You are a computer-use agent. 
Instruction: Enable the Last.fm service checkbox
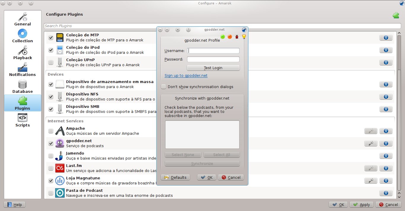coord(51,168)
